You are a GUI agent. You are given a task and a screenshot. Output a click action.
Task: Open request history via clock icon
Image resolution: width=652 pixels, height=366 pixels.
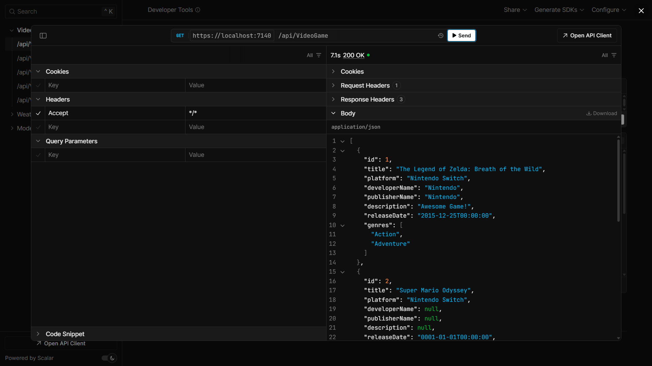(x=441, y=35)
